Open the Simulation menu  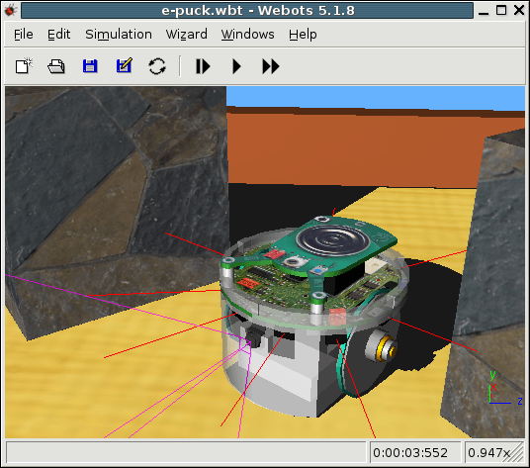pyautogui.click(x=119, y=35)
